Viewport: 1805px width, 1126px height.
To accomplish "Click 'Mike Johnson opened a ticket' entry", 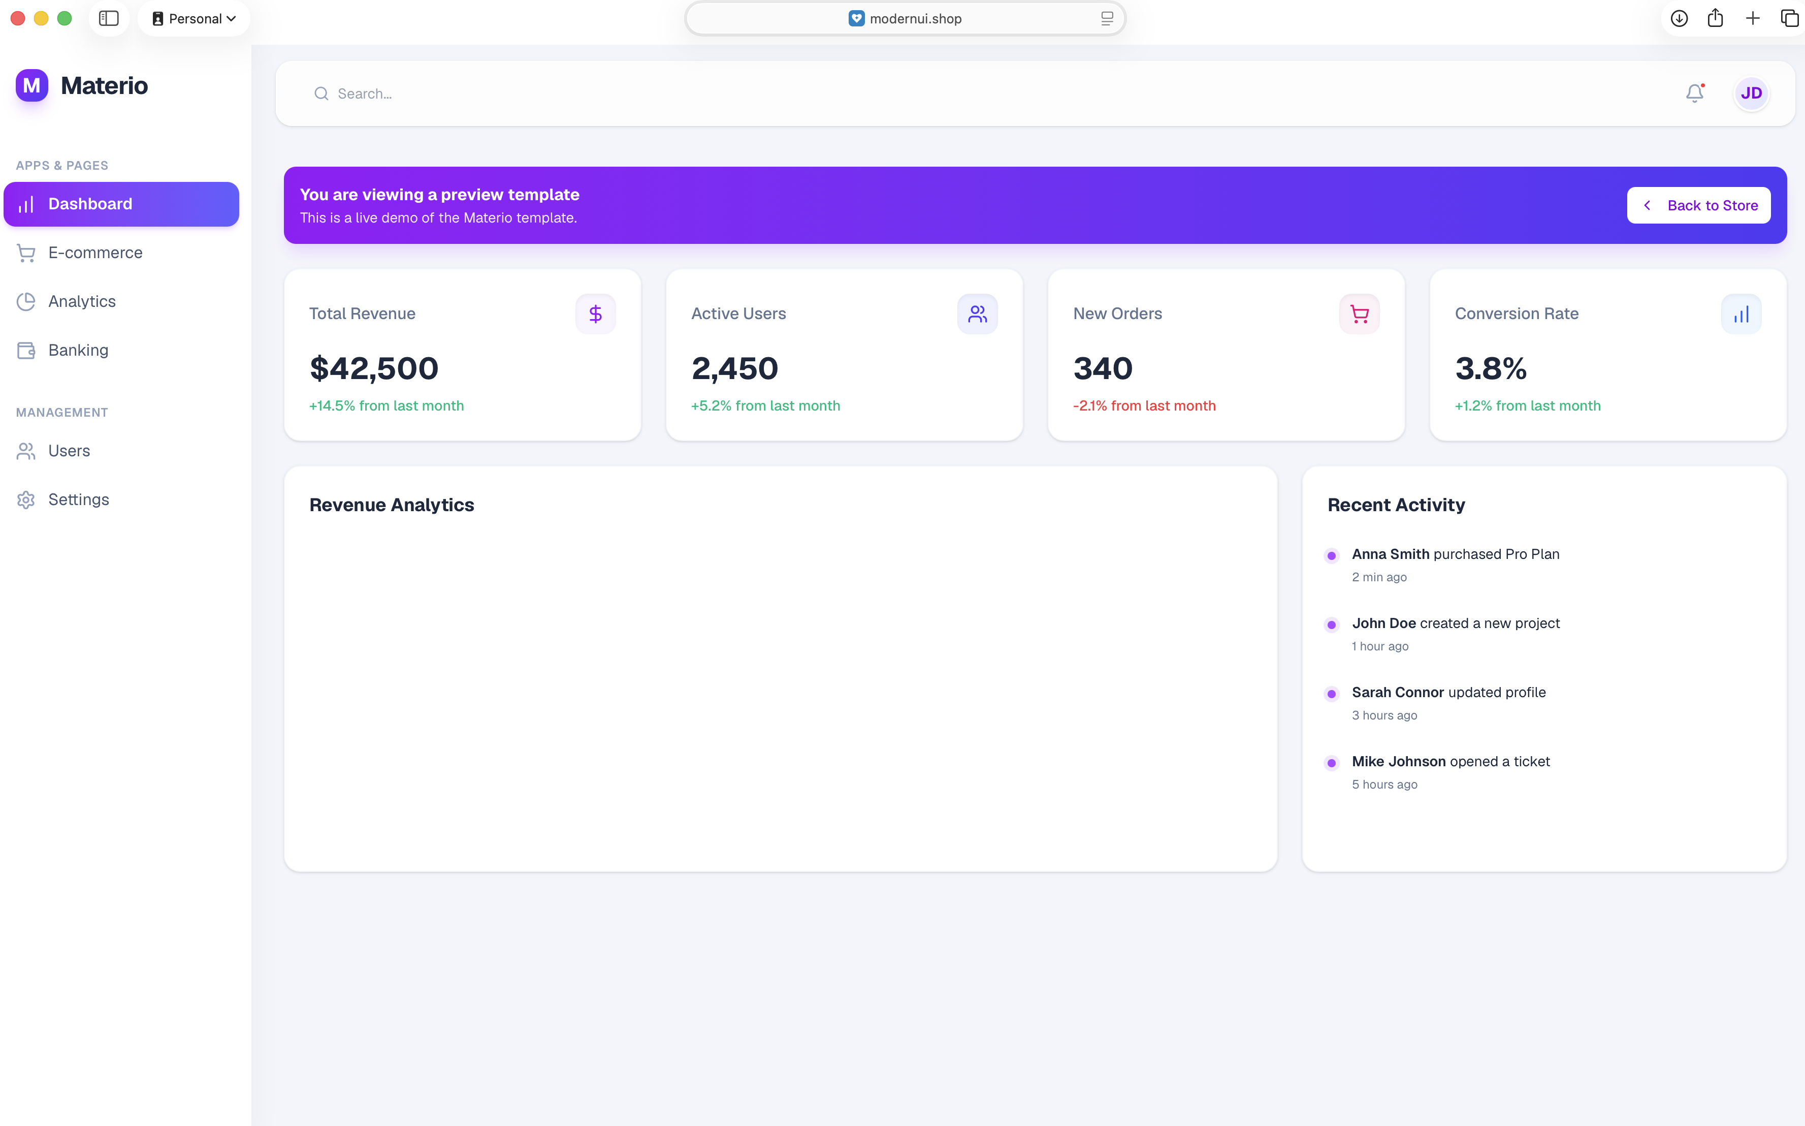I will pos(1451,762).
